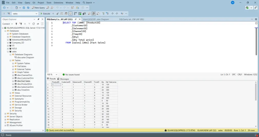Click the Object Explorer horizontal scrollbar
This screenshot has height=137, width=259.
[x=17, y=131]
